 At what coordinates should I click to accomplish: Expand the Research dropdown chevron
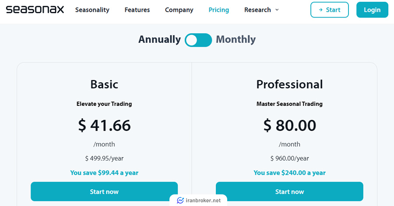[x=277, y=10]
